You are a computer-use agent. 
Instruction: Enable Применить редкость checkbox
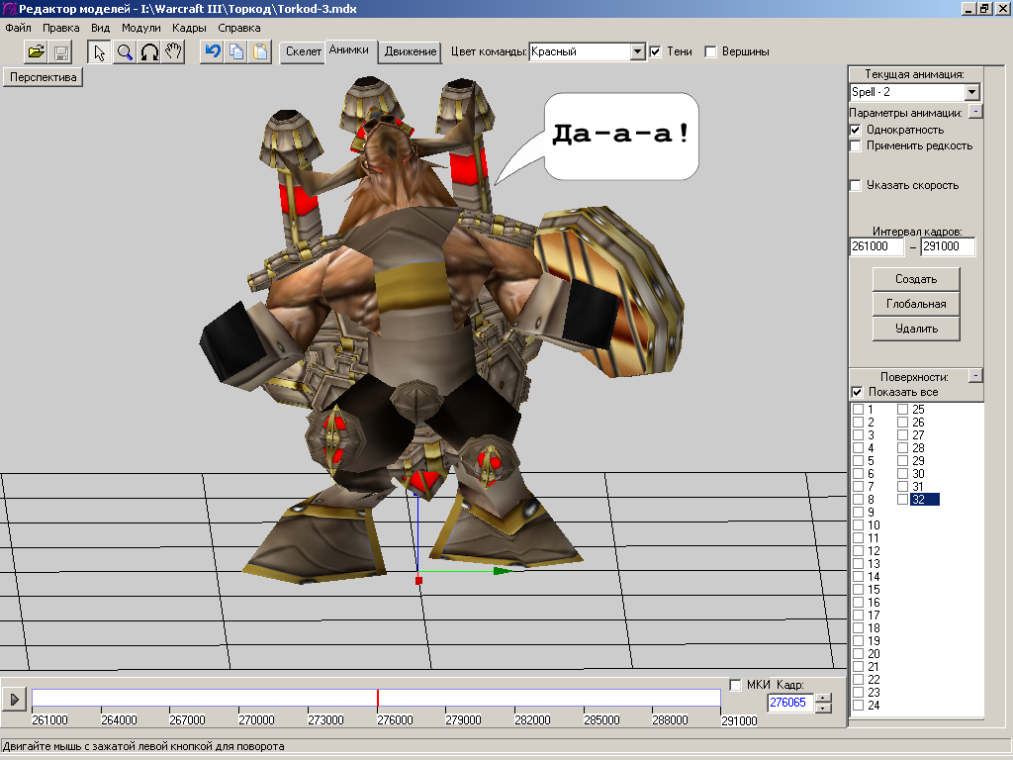(856, 146)
